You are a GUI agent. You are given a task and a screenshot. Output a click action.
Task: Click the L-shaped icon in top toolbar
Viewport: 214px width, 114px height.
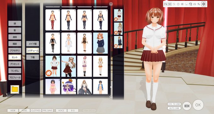(x=186, y=4)
